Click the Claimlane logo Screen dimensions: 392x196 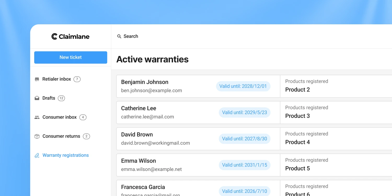70,36
